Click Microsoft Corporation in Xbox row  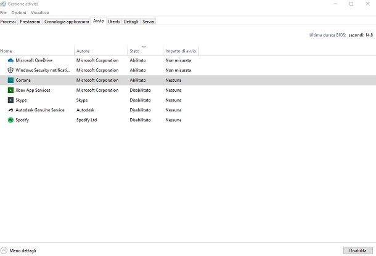97,90
